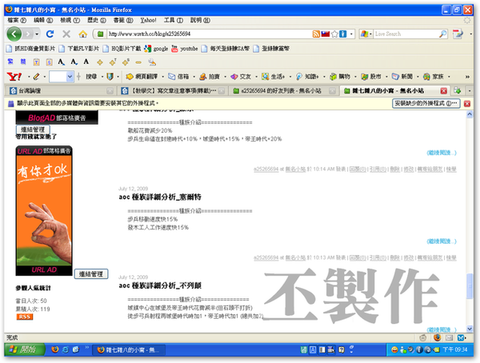This screenshot has width=480, height=363.
Task: Click the orange RSS badge in sidebar
Action: click(25, 317)
